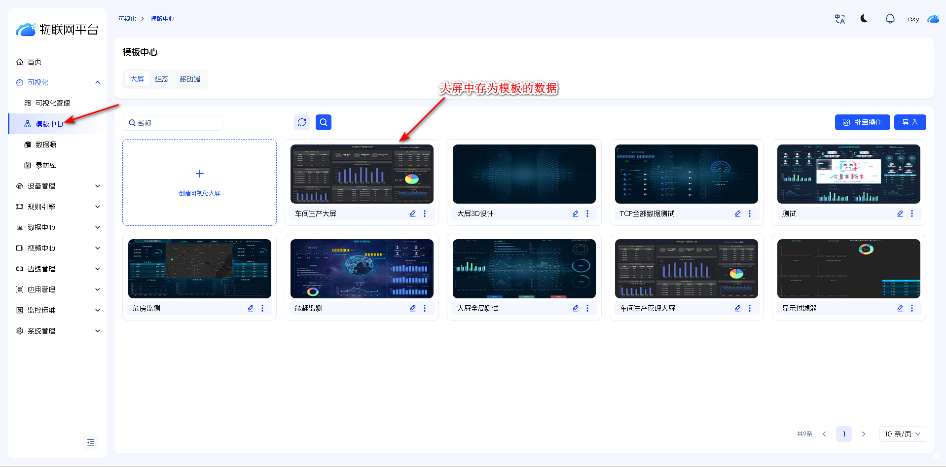Switch to the 移动端 tab
The image size is (946, 467).
click(x=190, y=79)
